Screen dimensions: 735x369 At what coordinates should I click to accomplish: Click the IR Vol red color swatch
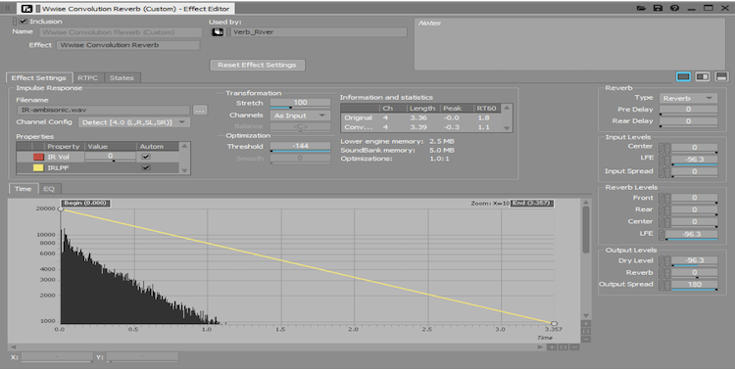coord(38,157)
